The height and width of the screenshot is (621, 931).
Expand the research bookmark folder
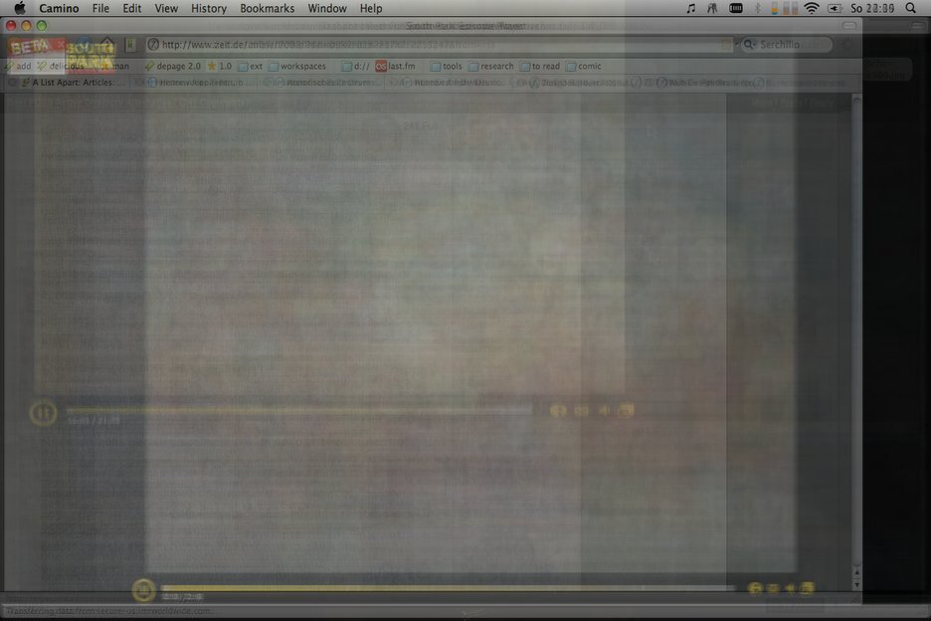pos(491,66)
